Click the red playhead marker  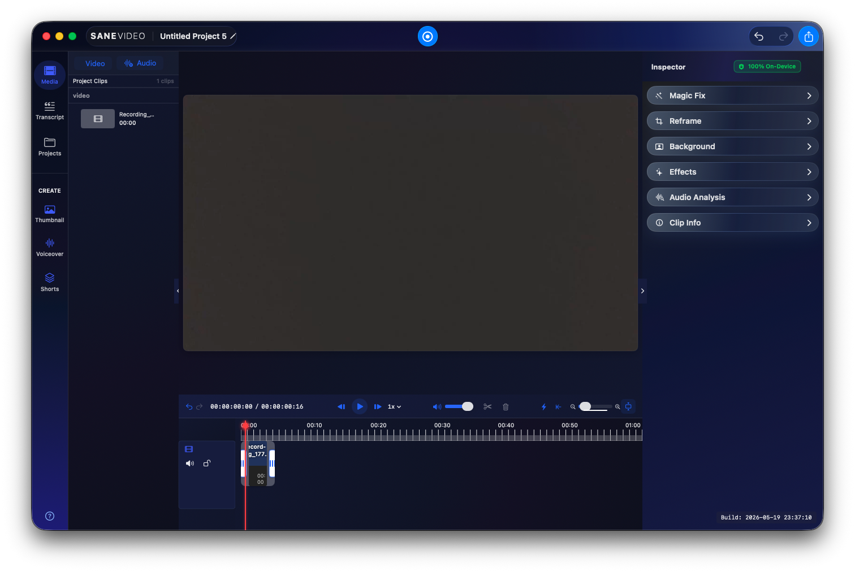point(245,425)
